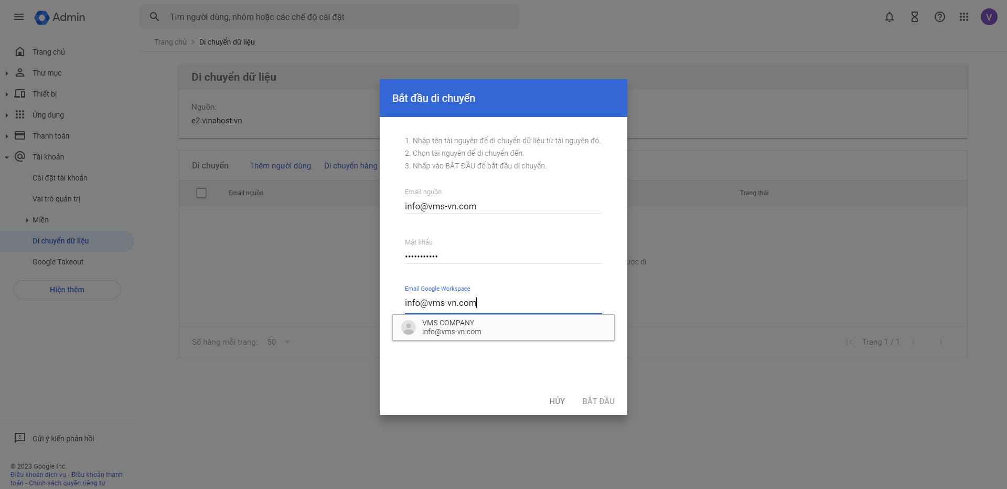This screenshot has width=1007, height=489.
Task: Open the main hamburger menu
Action: (19, 17)
